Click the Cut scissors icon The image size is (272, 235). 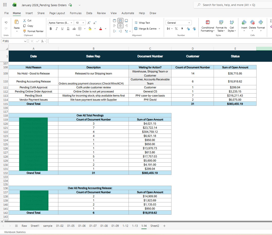pyautogui.click(x=25, y=21)
